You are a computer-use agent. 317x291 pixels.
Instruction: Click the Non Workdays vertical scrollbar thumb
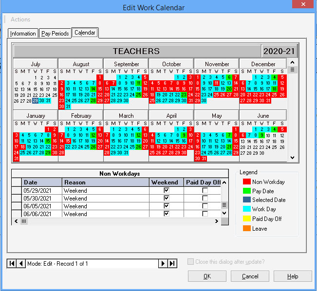(224, 205)
